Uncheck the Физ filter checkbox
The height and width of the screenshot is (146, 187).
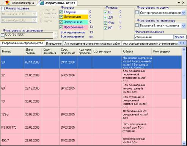pyautogui.click(x=105, y=23)
